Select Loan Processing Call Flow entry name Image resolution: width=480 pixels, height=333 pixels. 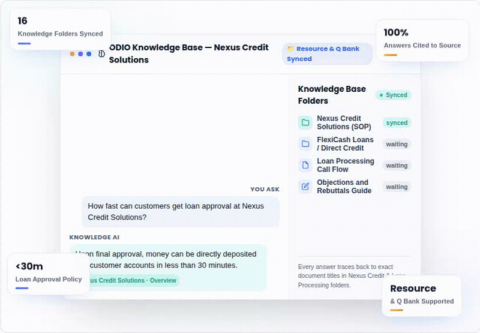click(346, 165)
